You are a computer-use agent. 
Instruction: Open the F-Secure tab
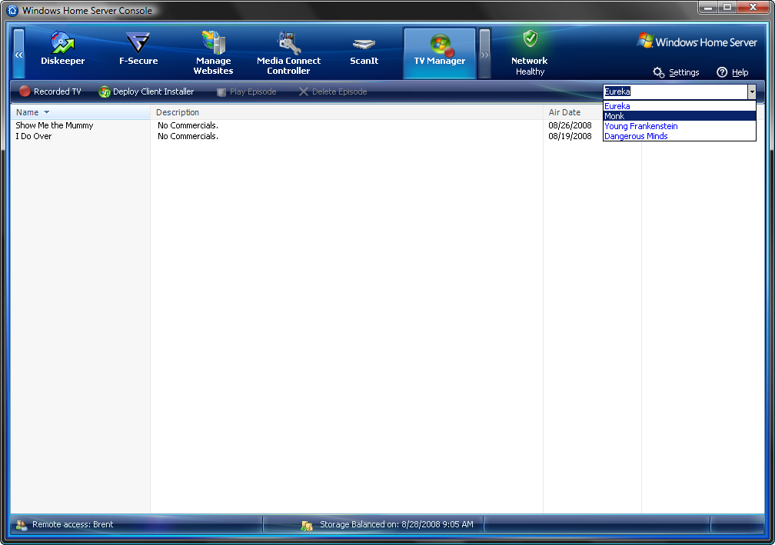(138, 49)
